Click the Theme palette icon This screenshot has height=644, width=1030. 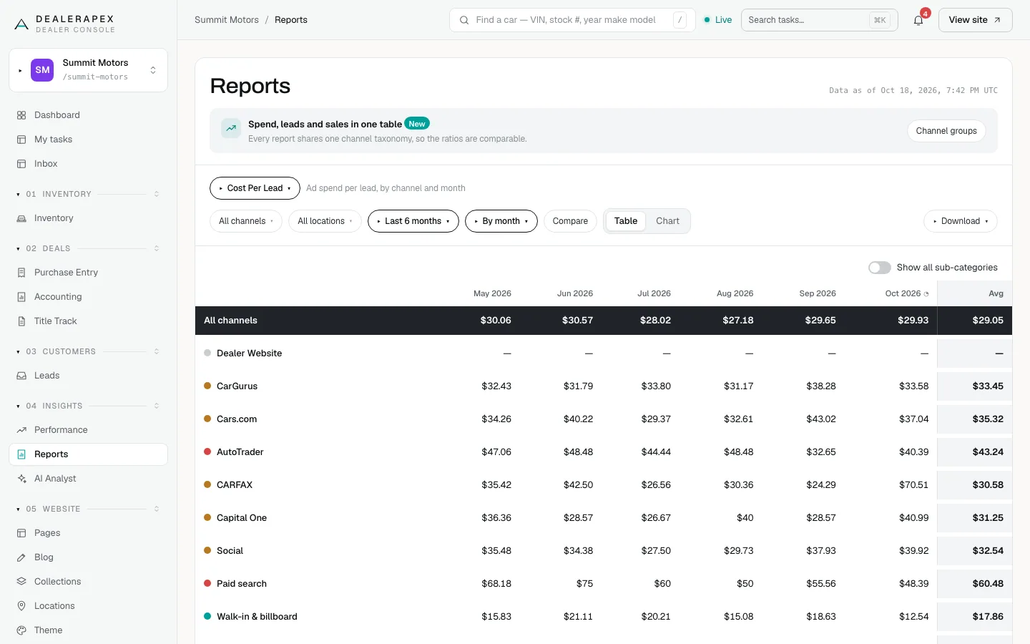pos(21,630)
